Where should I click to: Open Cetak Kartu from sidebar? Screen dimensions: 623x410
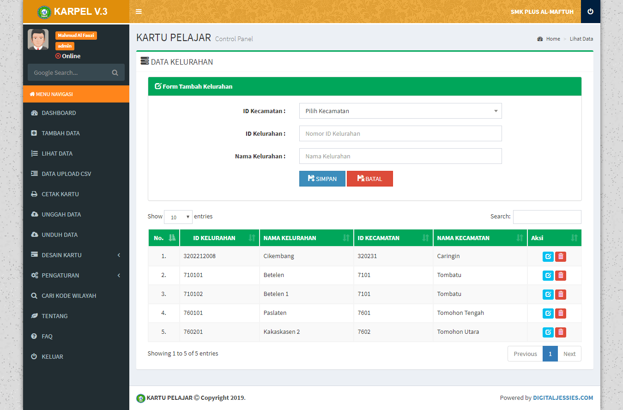pyautogui.click(x=60, y=194)
